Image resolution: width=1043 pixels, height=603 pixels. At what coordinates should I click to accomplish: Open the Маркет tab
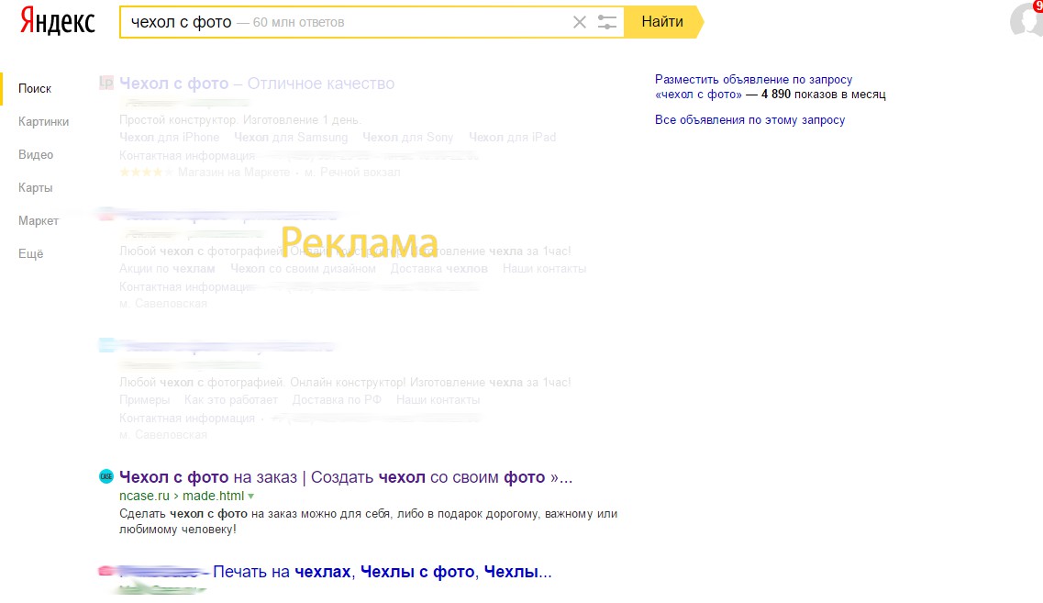(x=39, y=220)
